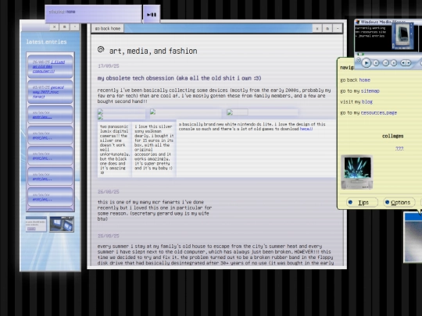This screenshot has width=422, height=316.
Task: Click the 'art, media, and fashion' heading
Action: [153, 51]
